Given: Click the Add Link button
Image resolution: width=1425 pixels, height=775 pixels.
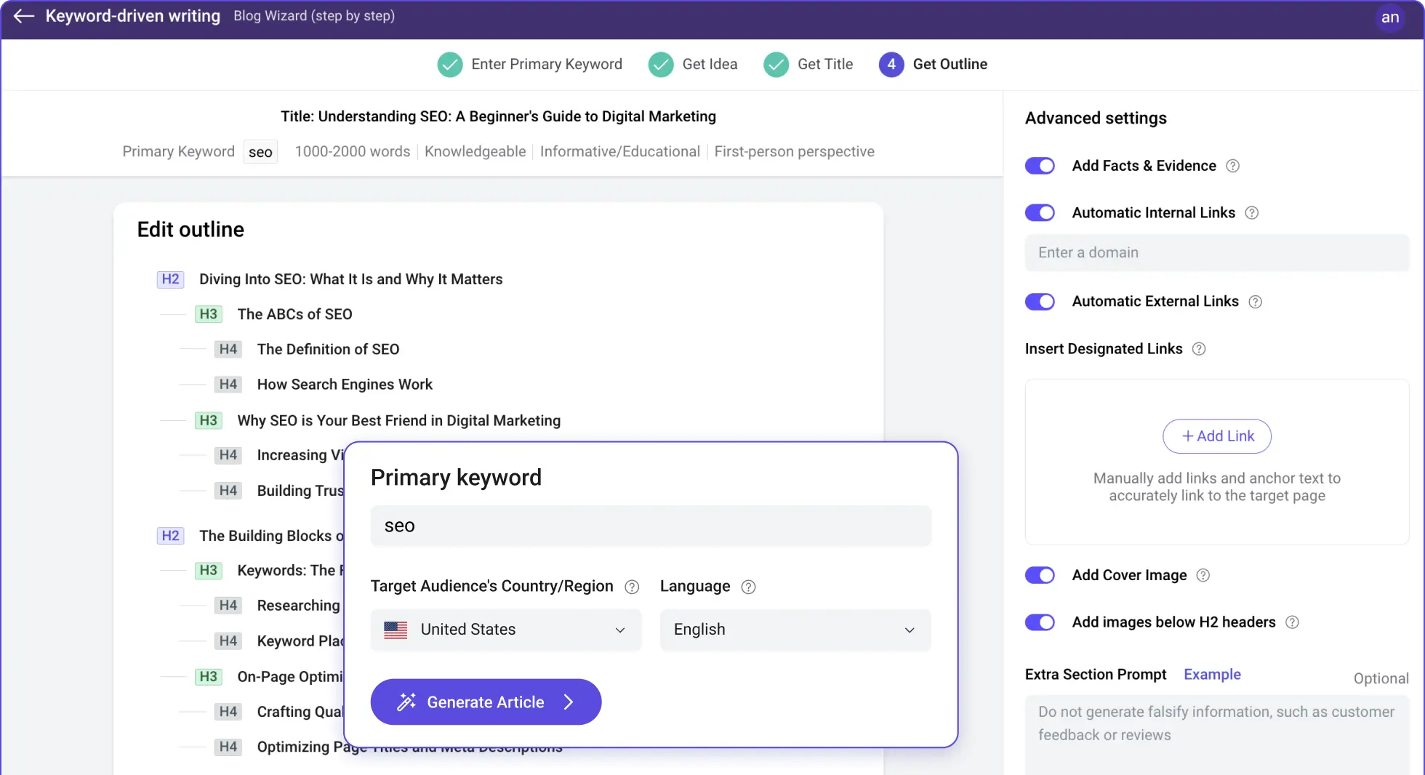Looking at the screenshot, I should pyautogui.click(x=1217, y=436).
